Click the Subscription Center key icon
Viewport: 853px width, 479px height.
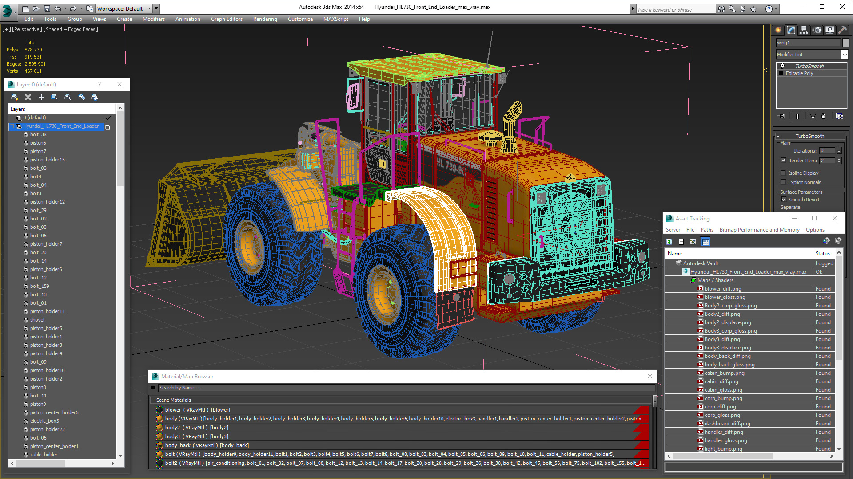pyautogui.click(x=732, y=9)
